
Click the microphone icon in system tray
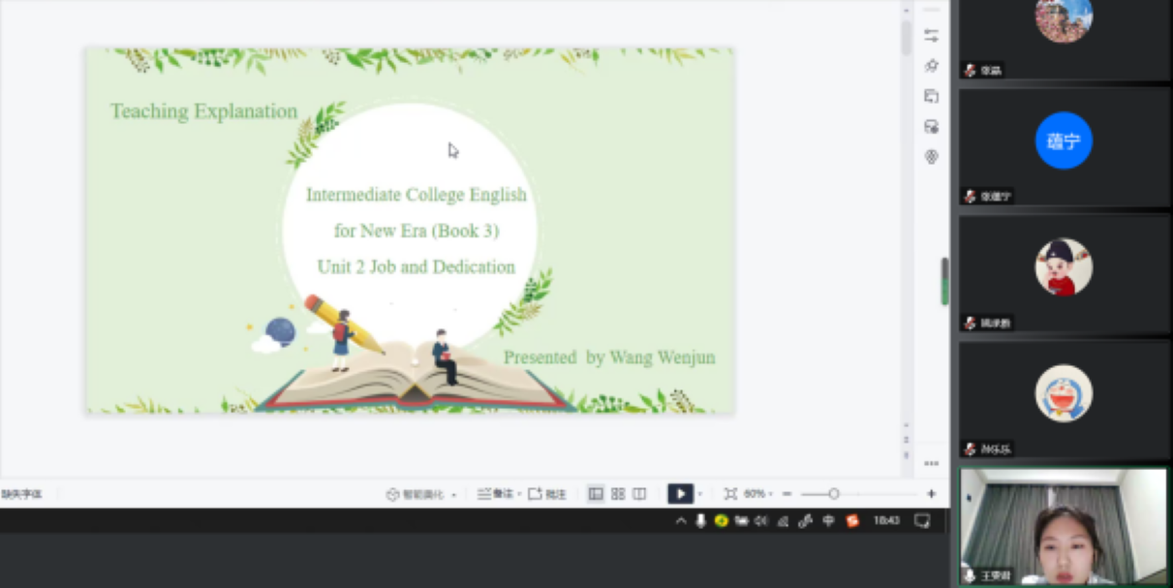[x=700, y=521]
